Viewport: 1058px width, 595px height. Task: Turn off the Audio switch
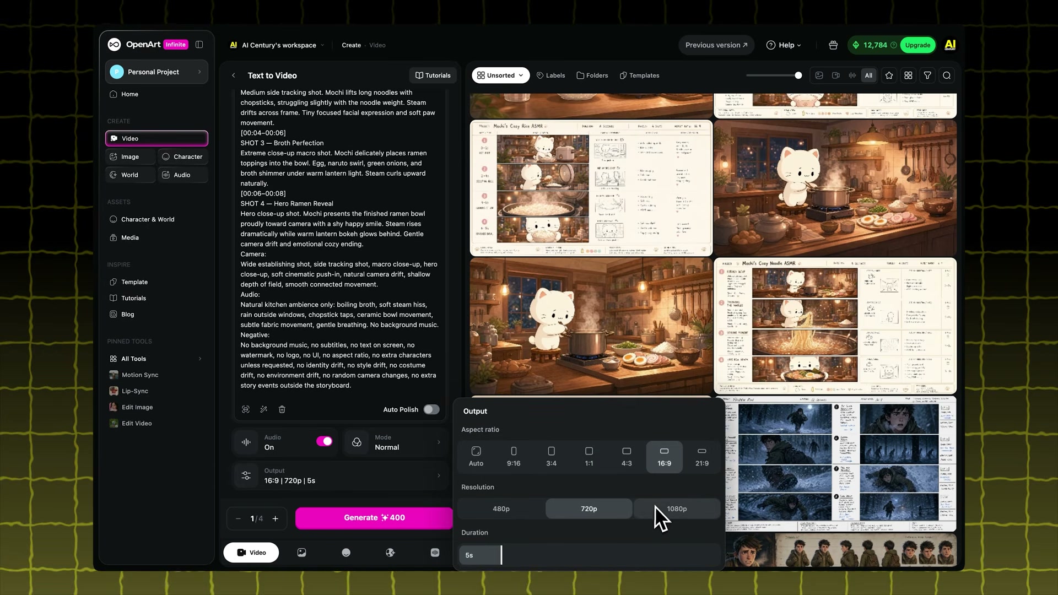click(x=325, y=441)
